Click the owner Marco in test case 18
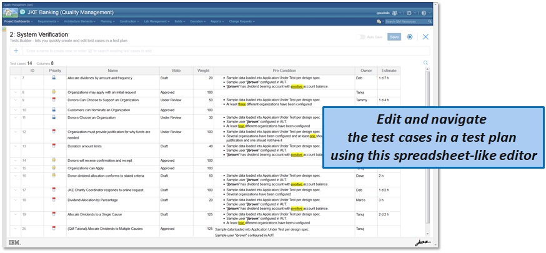Screen dimensions: 546x253 click(x=360, y=200)
